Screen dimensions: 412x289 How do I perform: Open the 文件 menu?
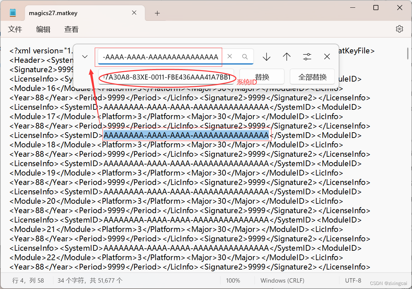(x=15, y=29)
